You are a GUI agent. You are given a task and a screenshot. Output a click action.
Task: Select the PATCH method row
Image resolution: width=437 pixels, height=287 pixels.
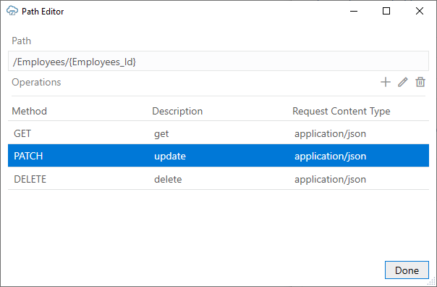coord(218,156)
